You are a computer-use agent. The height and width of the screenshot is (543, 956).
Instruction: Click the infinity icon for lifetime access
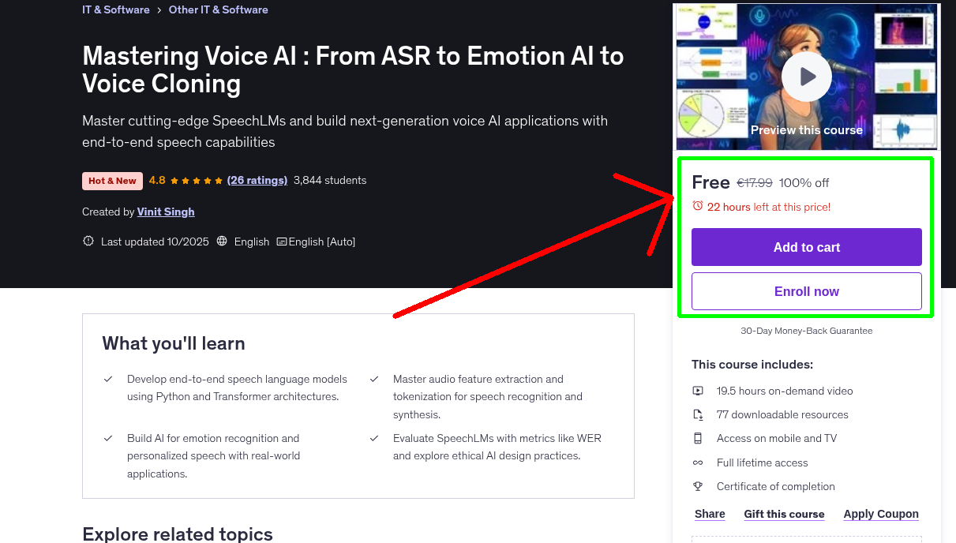698,462
